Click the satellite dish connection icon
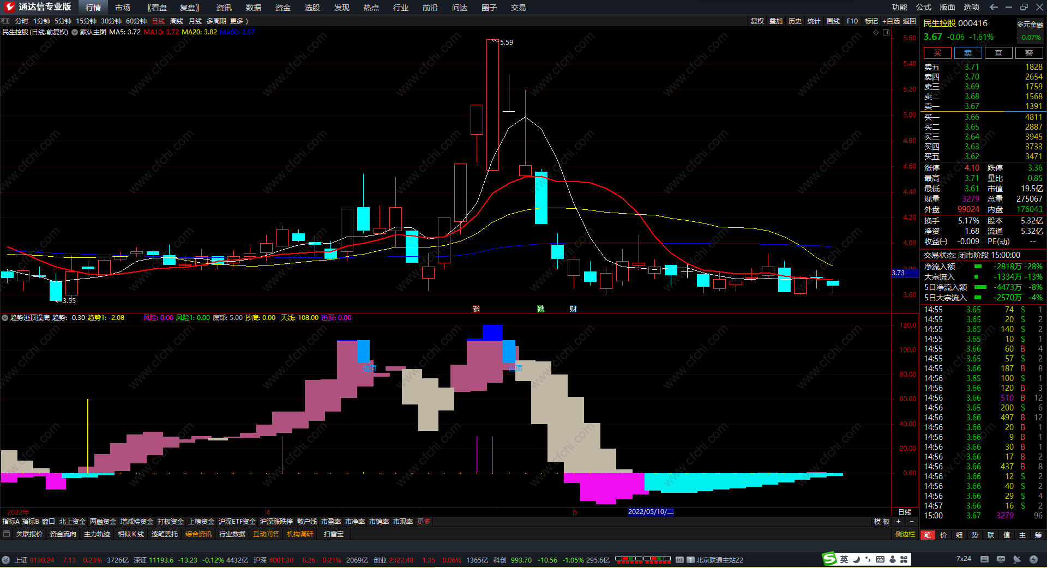The width and height of the screenshot is (1047, 568). pyautogui.click(x=1017, y=559)
